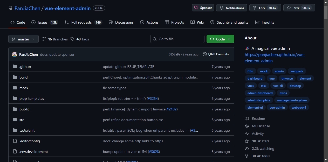This screenshot has width=328, height=162.
Task: Click the history clock icon beside 1,020 Commits
Action: (205, 54)
